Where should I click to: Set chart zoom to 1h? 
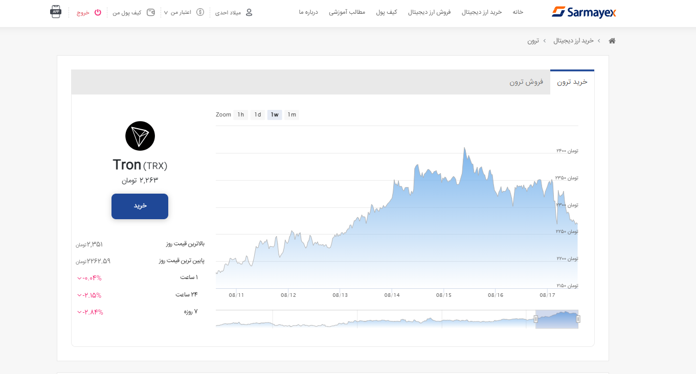pyautogui.click(x=240, y=114)
